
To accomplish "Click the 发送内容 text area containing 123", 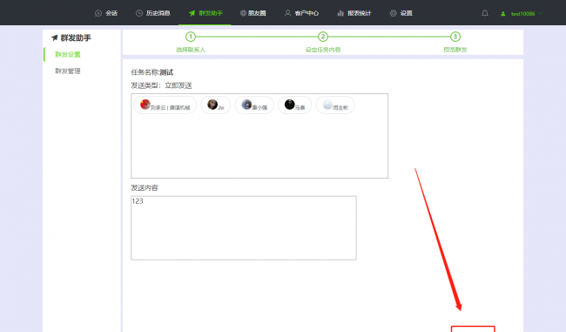I will 244,228.
